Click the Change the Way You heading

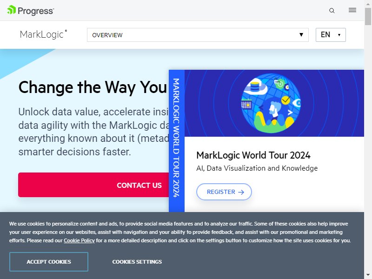93,87
